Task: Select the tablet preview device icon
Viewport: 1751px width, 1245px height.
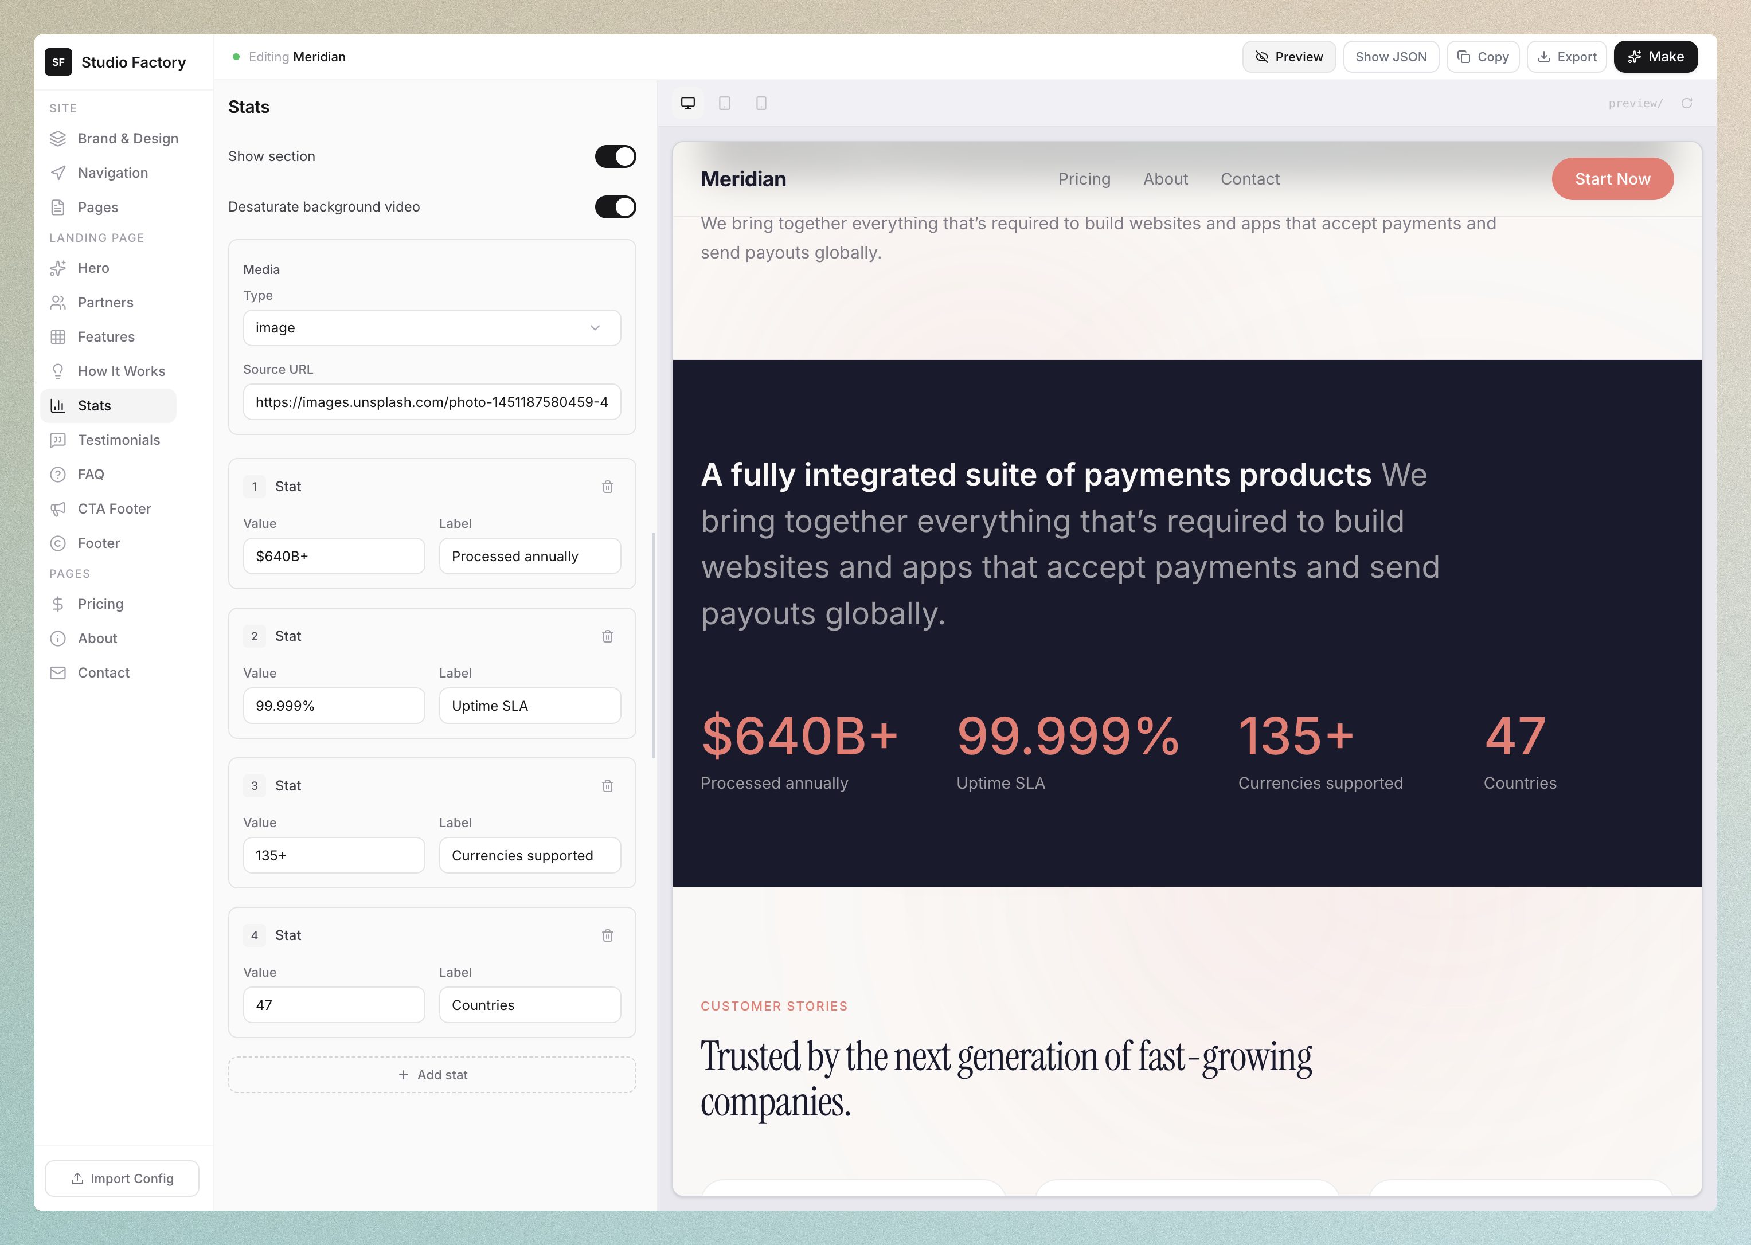Action: click(x=725, y=104)
